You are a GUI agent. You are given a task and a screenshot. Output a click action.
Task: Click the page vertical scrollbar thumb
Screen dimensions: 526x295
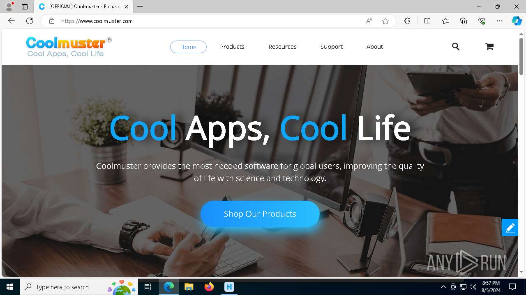tap(521, 56)
